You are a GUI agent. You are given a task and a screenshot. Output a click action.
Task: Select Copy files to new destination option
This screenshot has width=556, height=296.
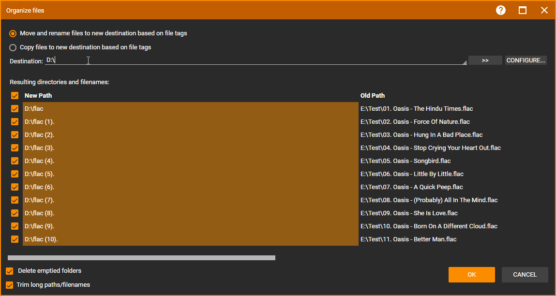13,47
